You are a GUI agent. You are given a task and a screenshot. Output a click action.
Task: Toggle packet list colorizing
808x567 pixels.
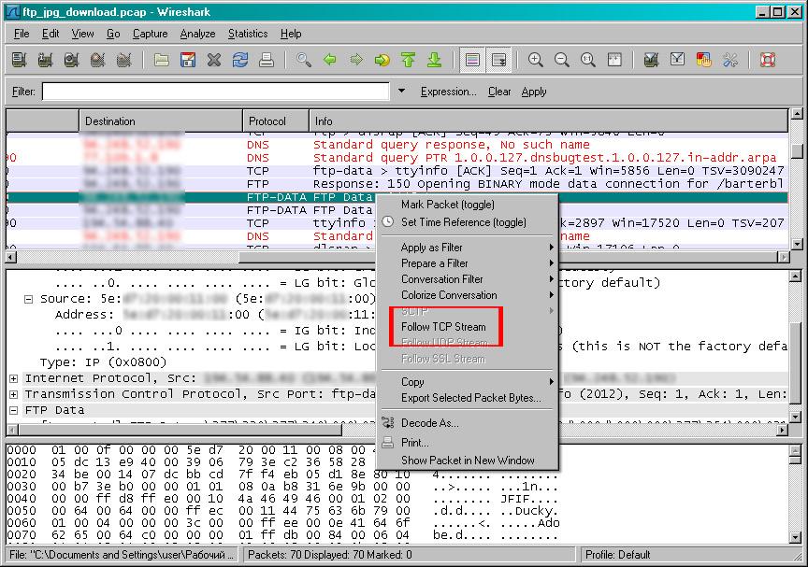(472, 60)
